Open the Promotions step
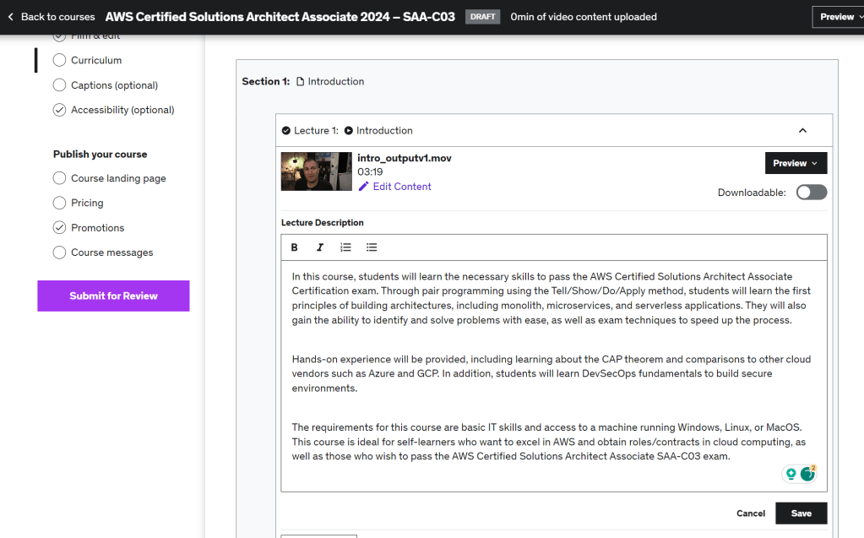864x538 pixels. (89, 228)
